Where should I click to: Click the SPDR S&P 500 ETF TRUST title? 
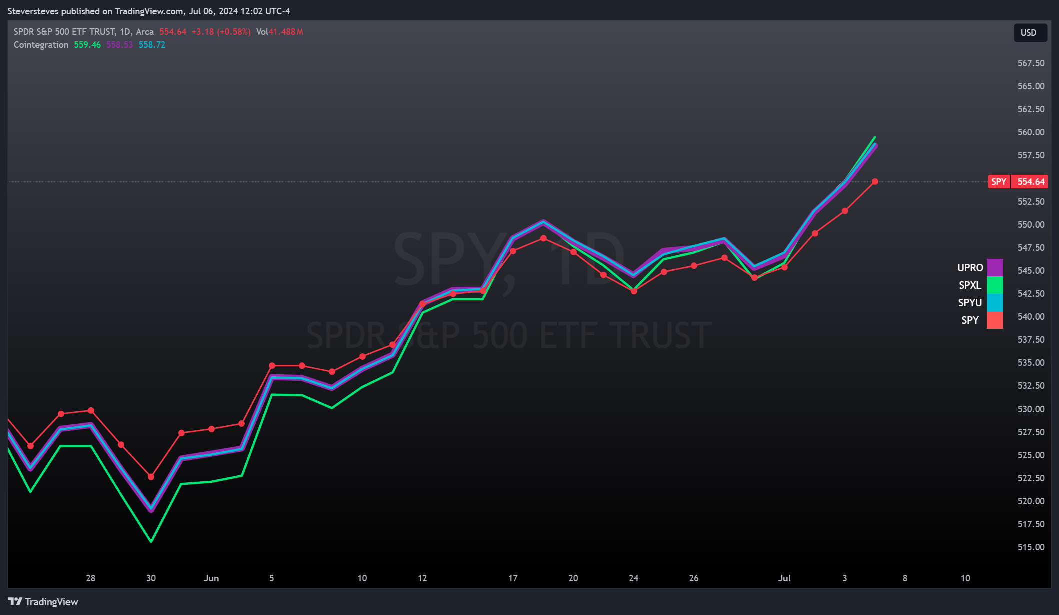coord(64,32)
